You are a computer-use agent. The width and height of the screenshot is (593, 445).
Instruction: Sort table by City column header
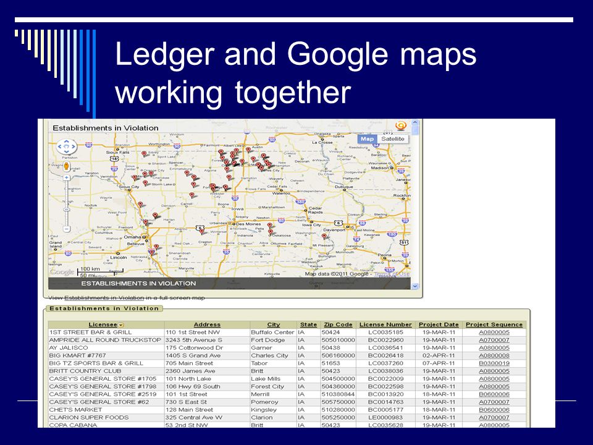point(274,324)
